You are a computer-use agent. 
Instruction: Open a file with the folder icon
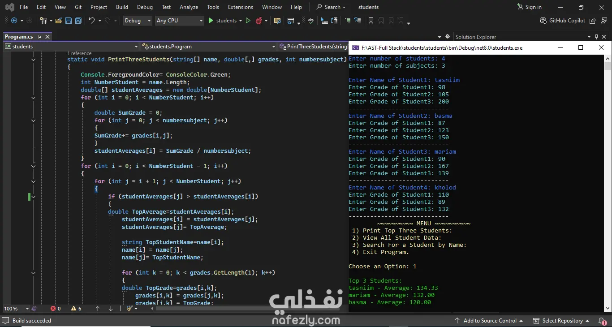coord(59,21)
